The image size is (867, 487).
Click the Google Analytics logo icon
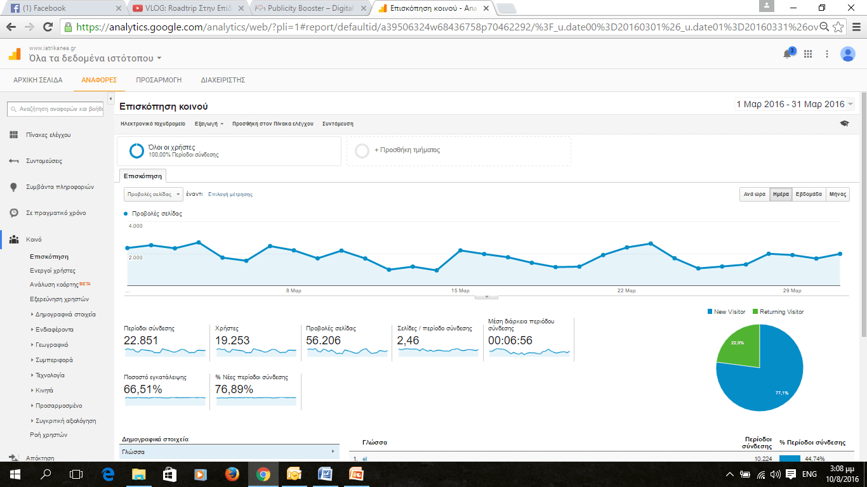tap(15, 55)
